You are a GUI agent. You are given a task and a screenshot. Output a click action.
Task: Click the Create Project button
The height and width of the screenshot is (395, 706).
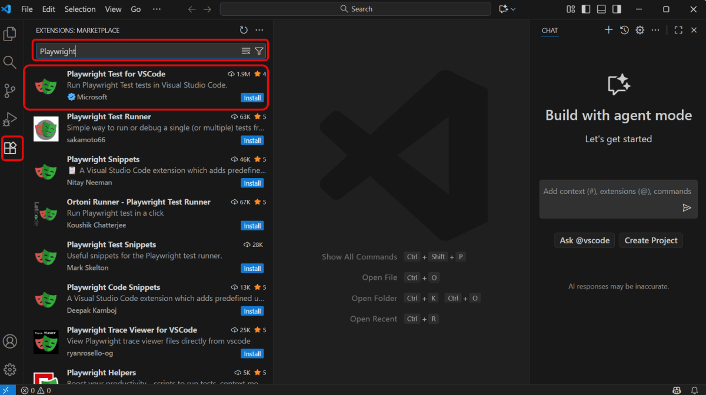tap(651, 240)
